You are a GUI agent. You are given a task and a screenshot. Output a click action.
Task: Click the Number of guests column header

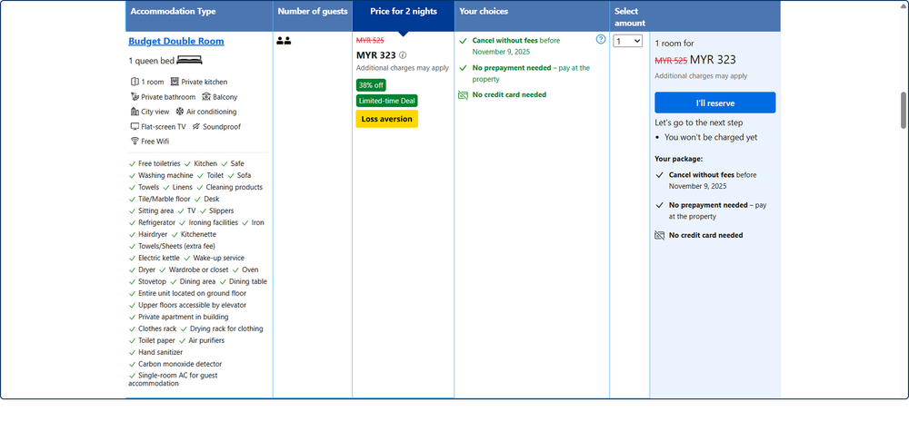click(313, 16)
